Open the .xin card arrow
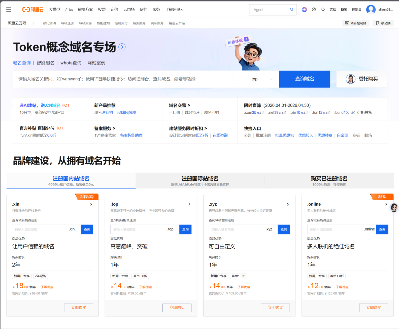399x329 pixels. pos(91,204)
